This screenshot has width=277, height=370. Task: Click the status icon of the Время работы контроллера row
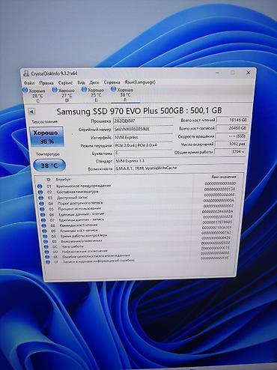(45, 236)
